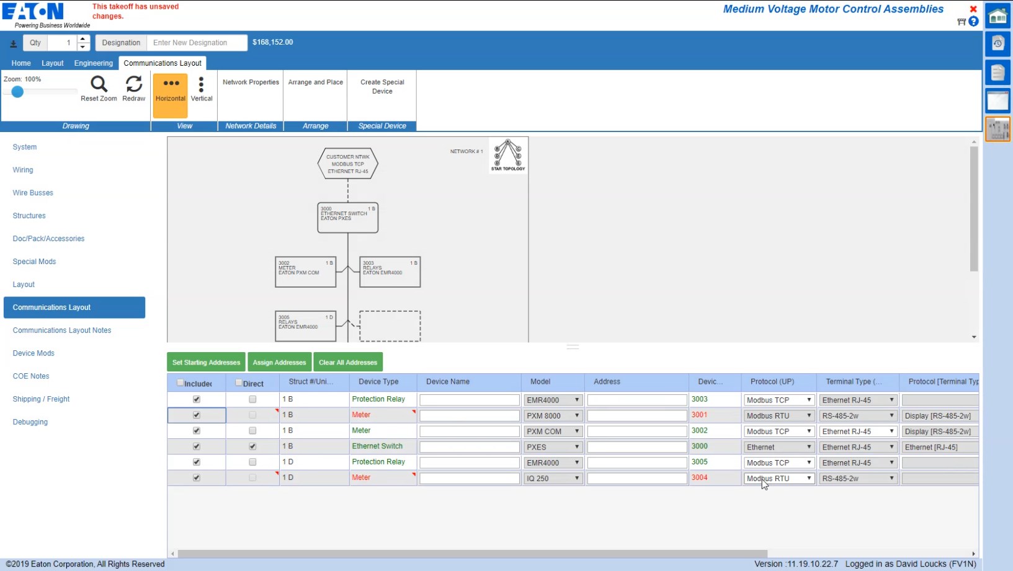Viewport: 1013px width, 571px height.
Task: Click the Zoom slider handle
Action: pyautogui.click(x=17, y=92)
